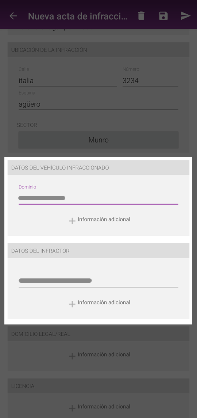Viewport: 197px width, 418px height.
Task: Delete the acta with the trash icon
Action: point(141,16)
